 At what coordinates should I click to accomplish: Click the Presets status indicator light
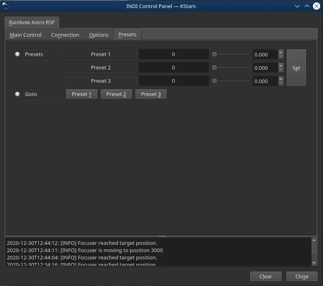pos(17,54)
